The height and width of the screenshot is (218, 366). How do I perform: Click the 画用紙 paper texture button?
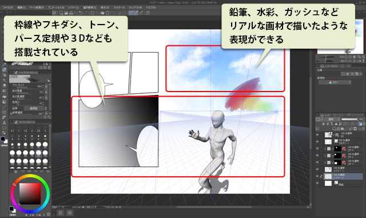34,108
